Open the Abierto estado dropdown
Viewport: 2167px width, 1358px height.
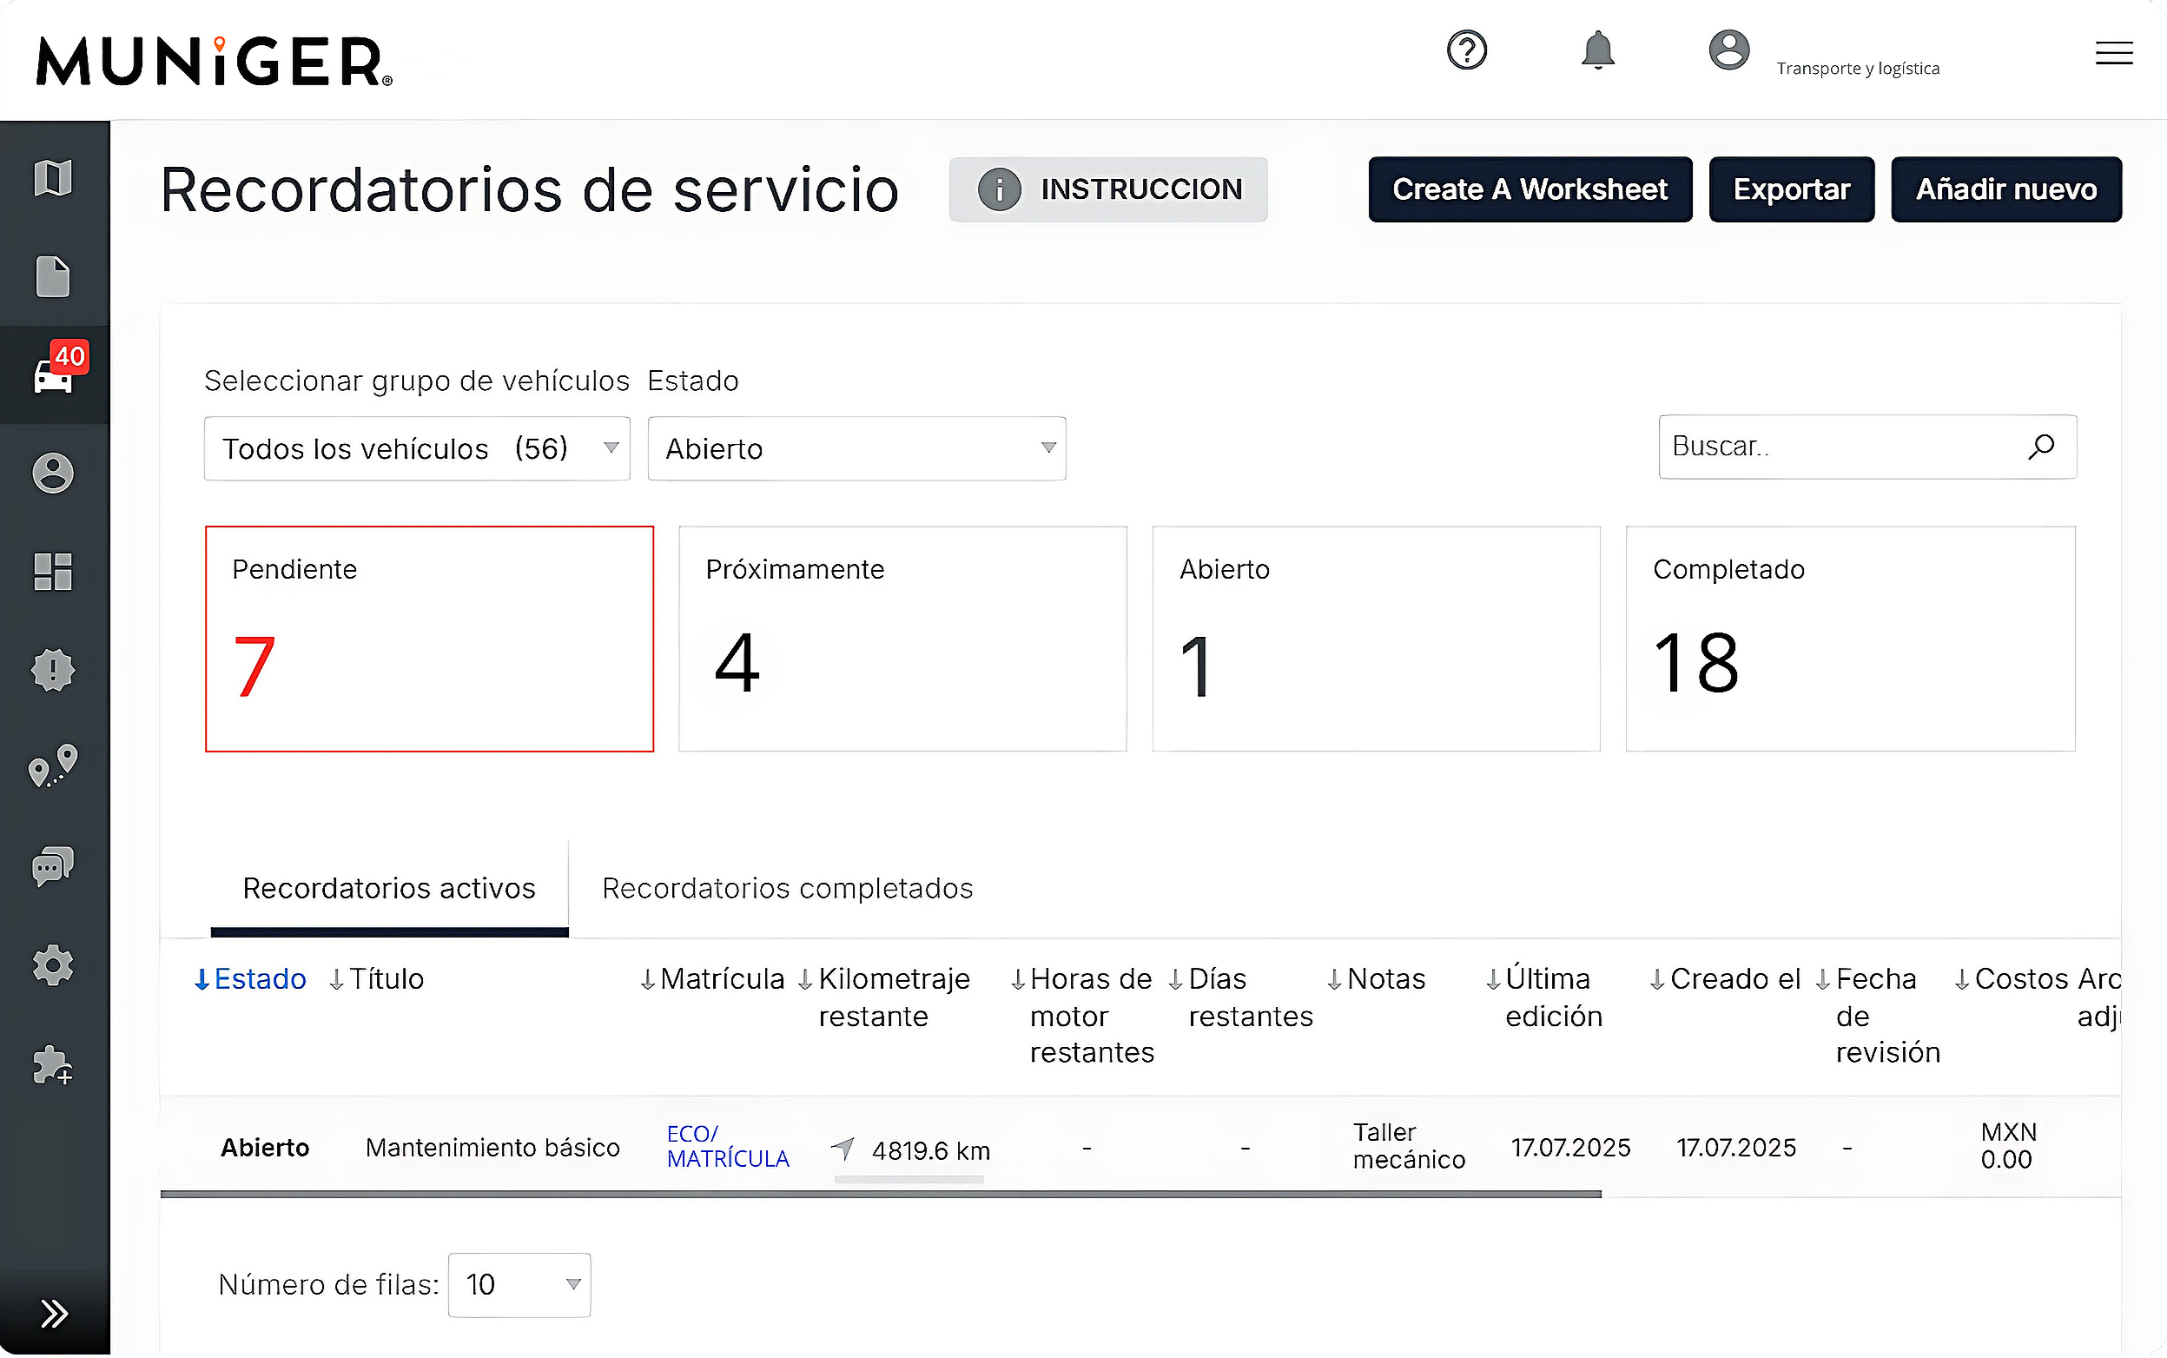pos(856,448)
